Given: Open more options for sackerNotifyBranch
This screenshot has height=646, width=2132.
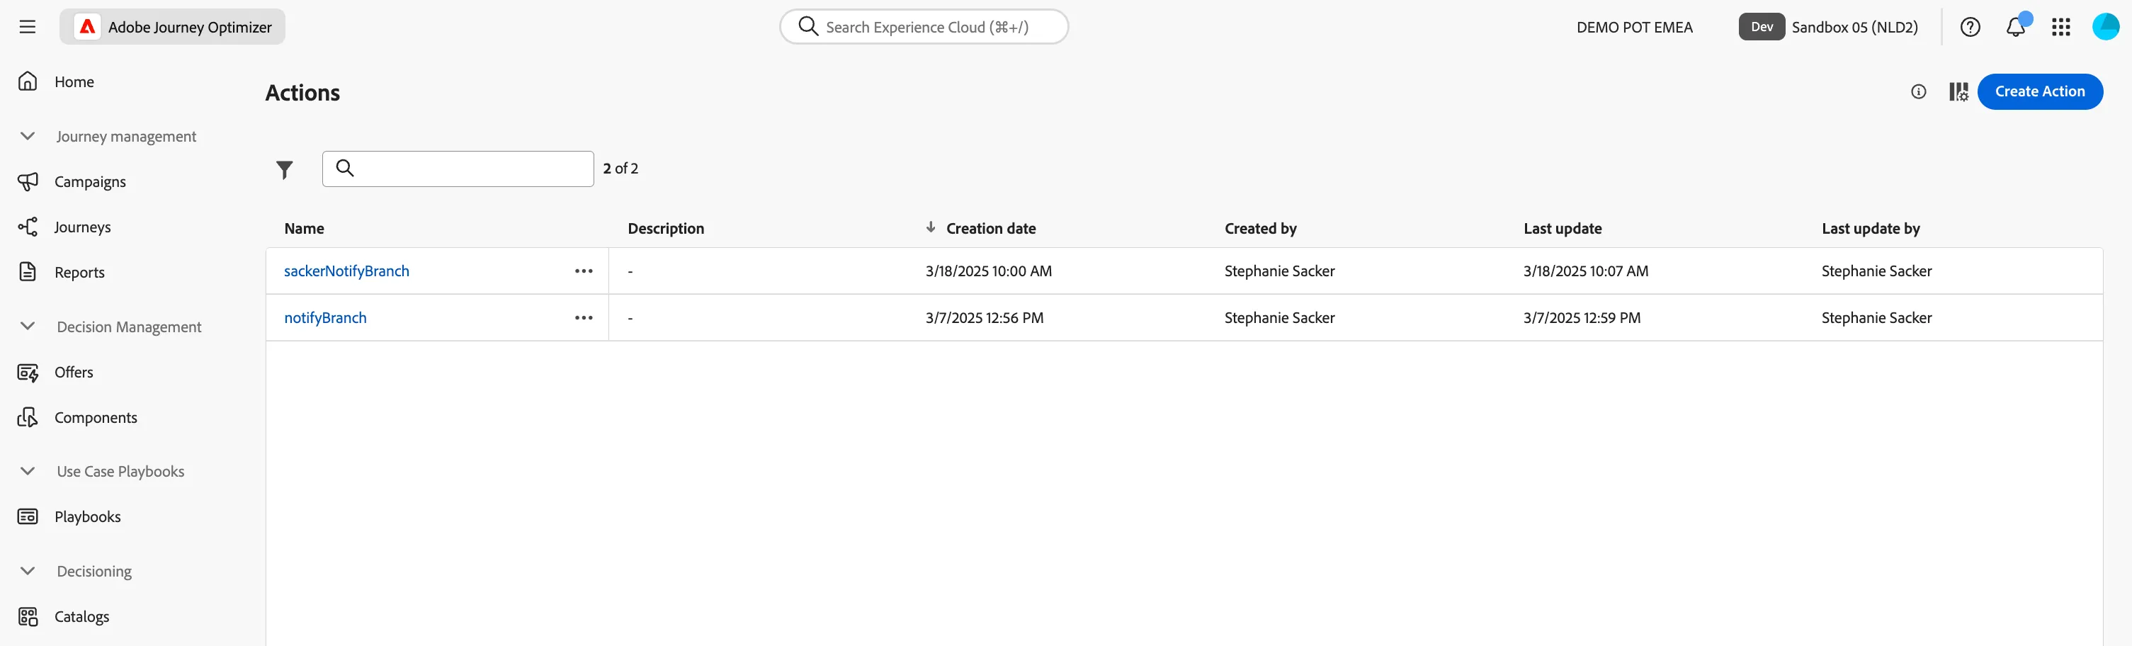Looking at the screenshot, I should pyautogui.click(x=584, y=271).
